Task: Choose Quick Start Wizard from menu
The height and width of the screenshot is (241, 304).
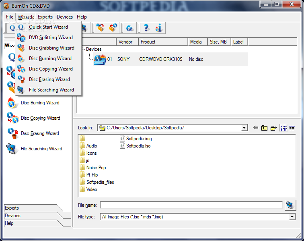Action: (49, 27)
